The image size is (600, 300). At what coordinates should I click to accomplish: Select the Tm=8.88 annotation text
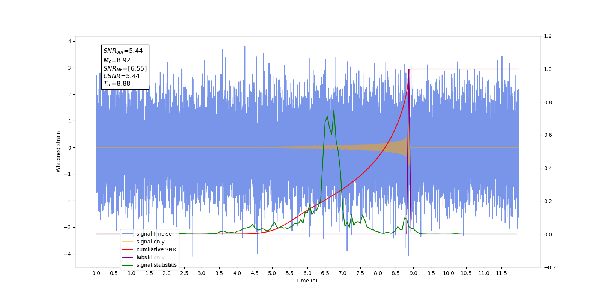coord(117,84)
